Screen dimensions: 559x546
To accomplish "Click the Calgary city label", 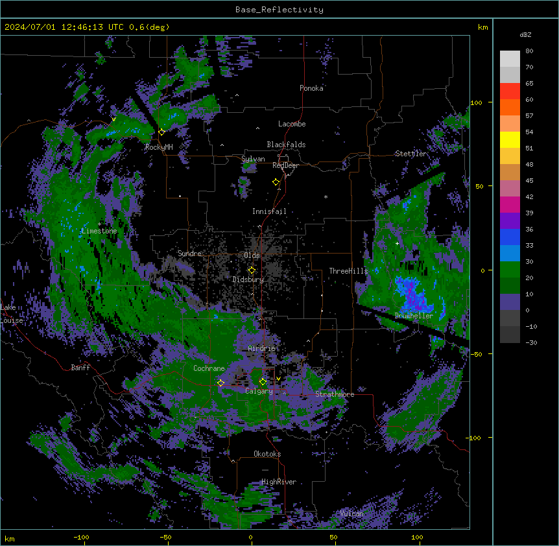I will (259, 391).
